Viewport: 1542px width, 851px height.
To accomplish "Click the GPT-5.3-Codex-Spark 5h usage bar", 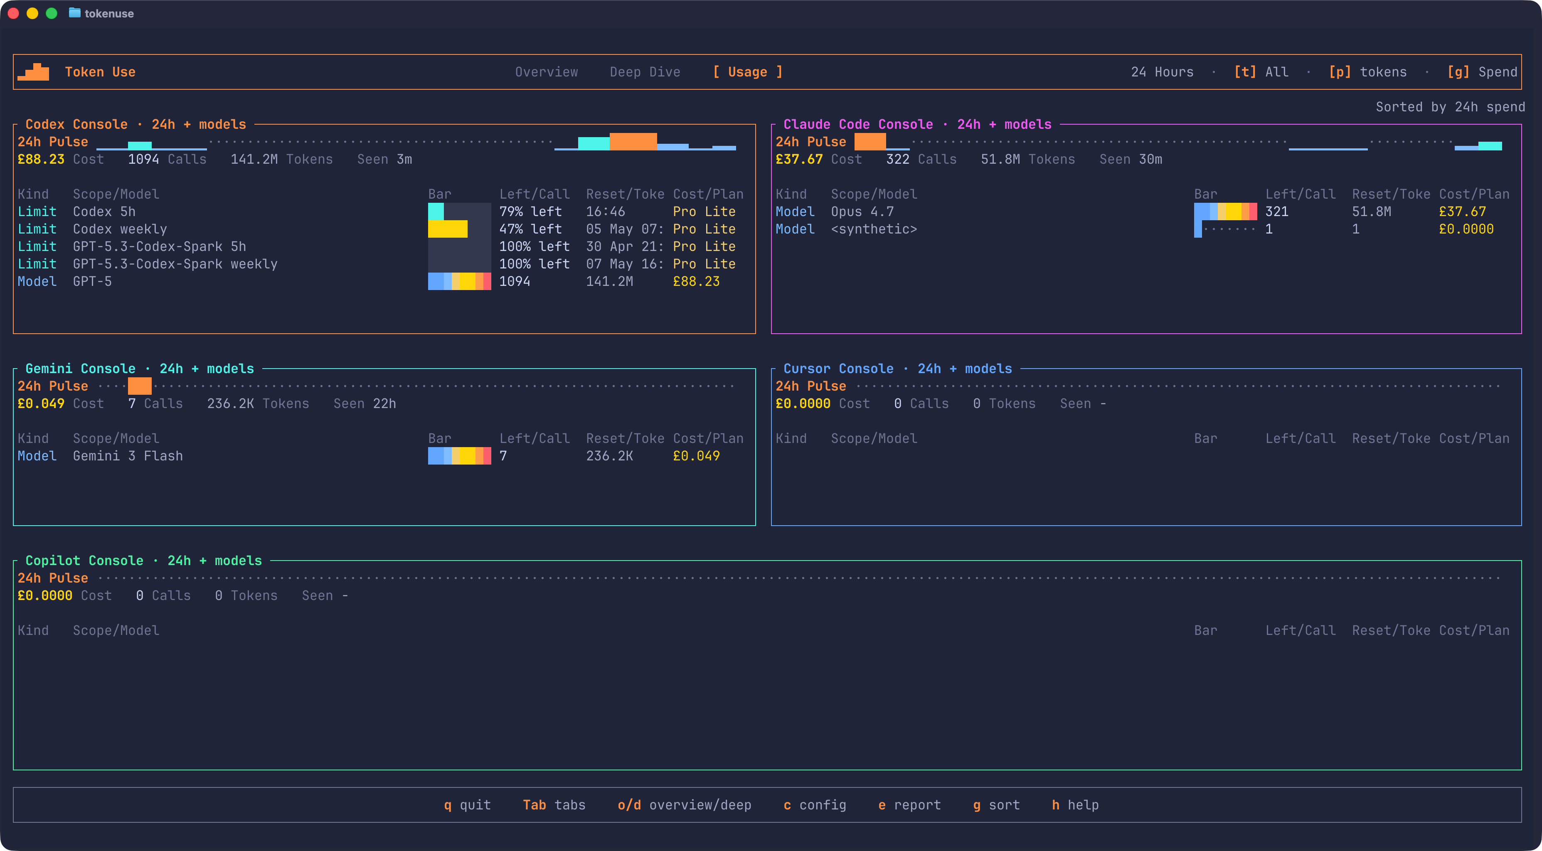I will (459, 246).
